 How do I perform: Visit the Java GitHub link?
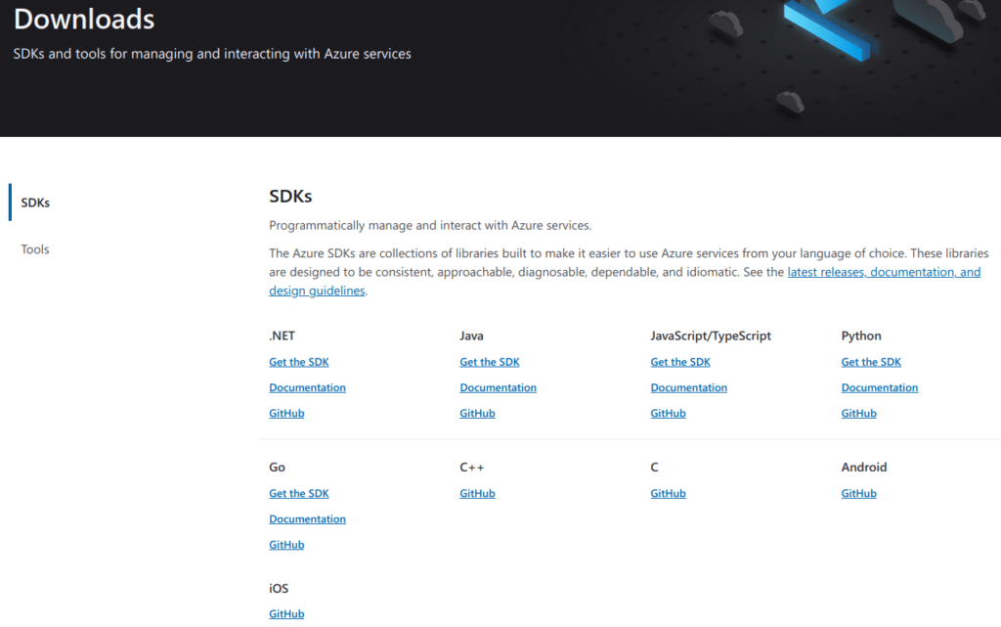[477, 413]
